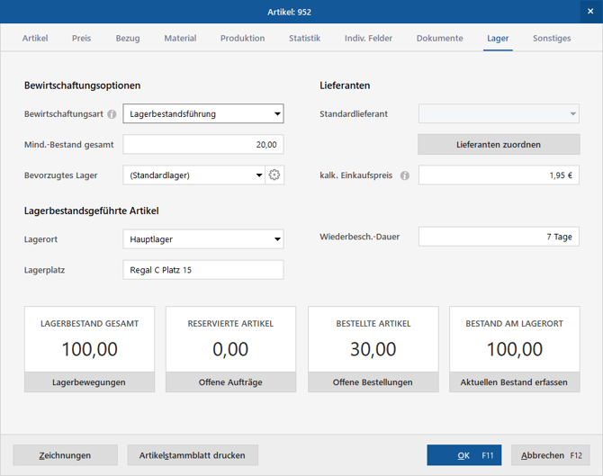603x476 pixels.
Task: Print via Artikelstammblatt drucken button
Action: pyautogui.click(x=192, y=455)
